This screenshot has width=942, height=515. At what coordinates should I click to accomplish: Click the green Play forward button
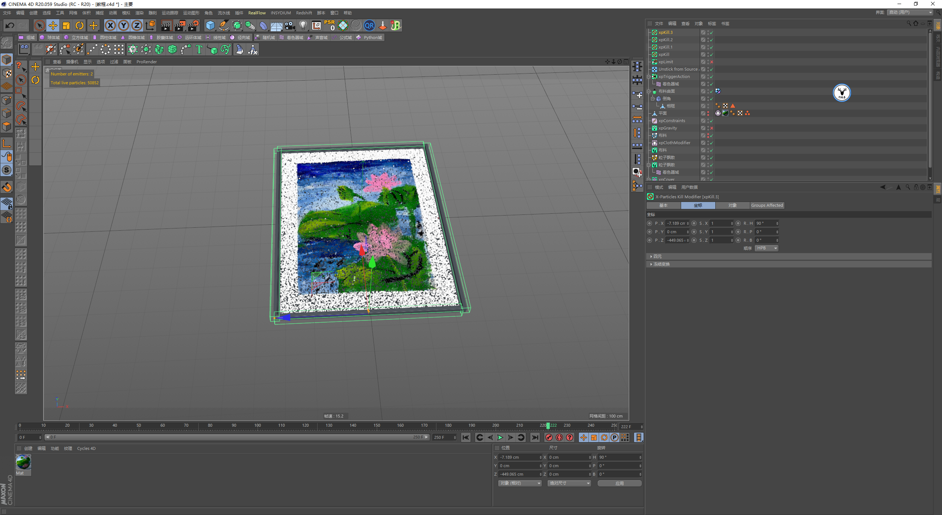[x=500, y=437]
